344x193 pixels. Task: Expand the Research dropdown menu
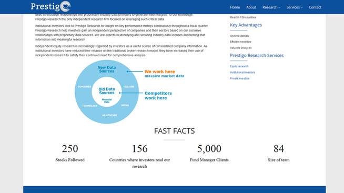(271, 7)
